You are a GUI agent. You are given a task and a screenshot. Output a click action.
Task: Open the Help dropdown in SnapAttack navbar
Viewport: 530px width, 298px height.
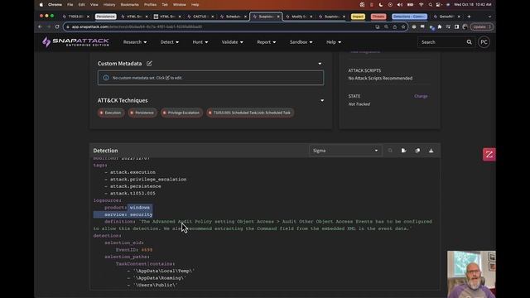pos(334,42)
